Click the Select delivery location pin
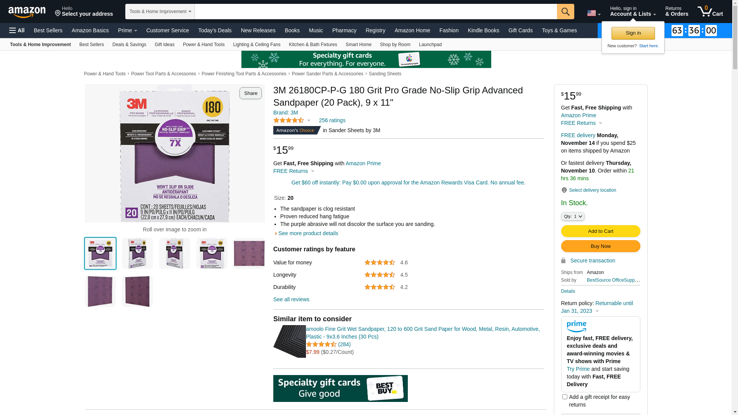The image size is (738, 415). [x=564, y=190]
